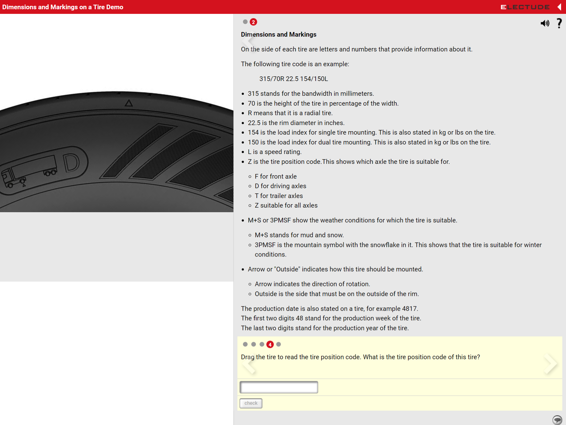Go to question step 5 dot

click(x=279, y=344)
